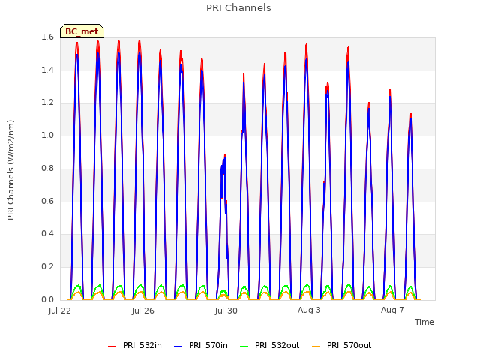Click the 0.4 y-axis tick label

click(47, 233)
